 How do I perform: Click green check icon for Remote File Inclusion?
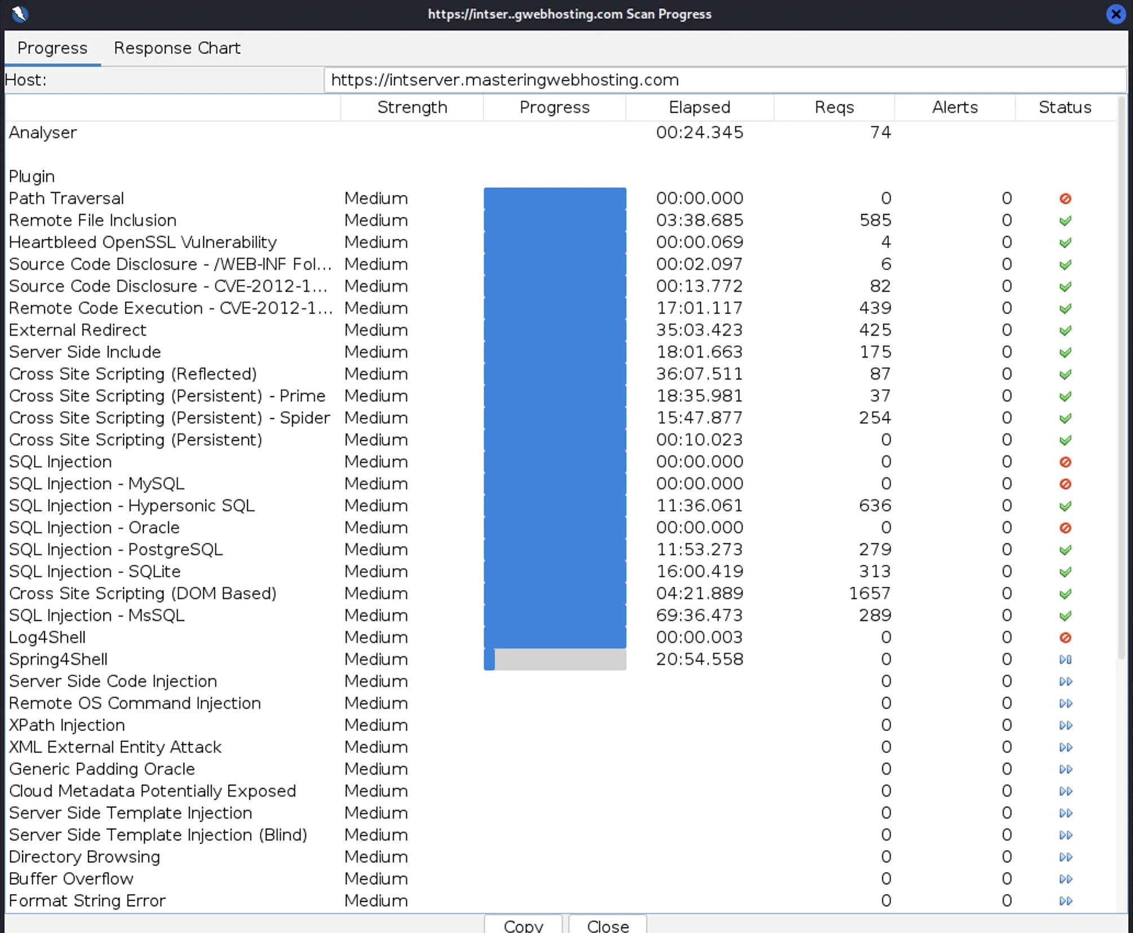[x=1065, y=221]
